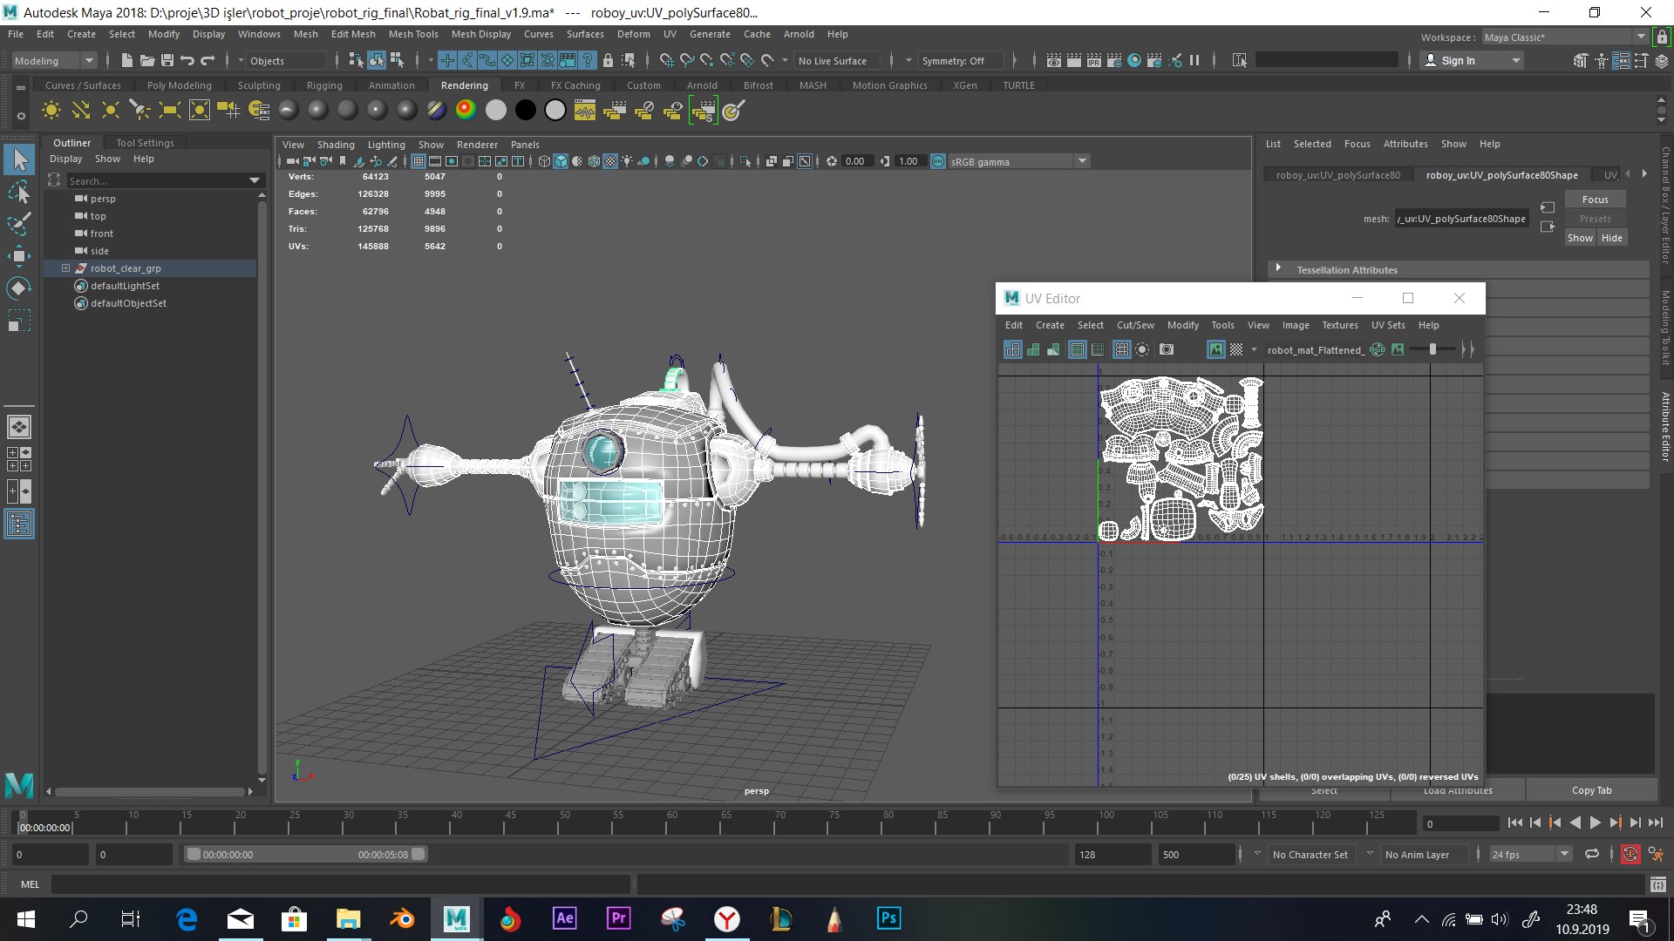Screen dimensions: 1674x941
Task: Toggle grid display in UV Editor toolbar
Action: [1122, 349]
